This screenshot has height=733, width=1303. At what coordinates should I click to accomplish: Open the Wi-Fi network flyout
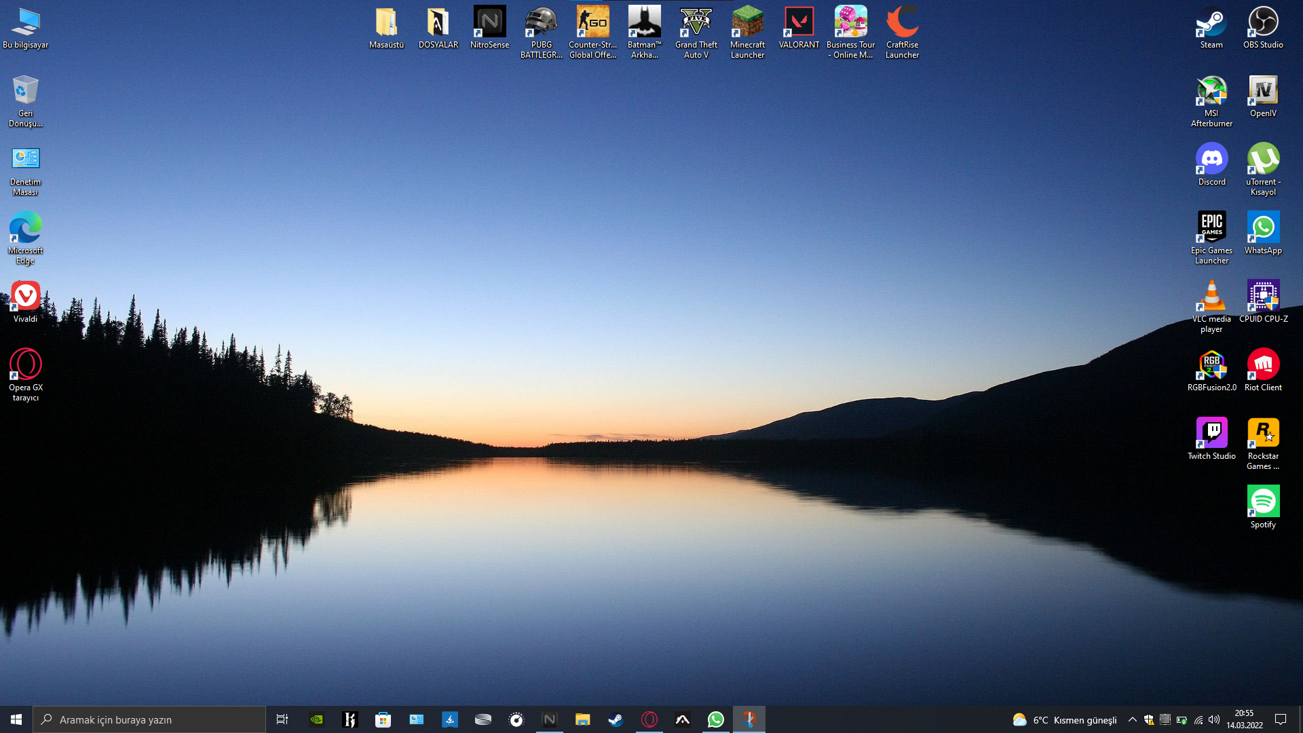tap(1198, 719)
